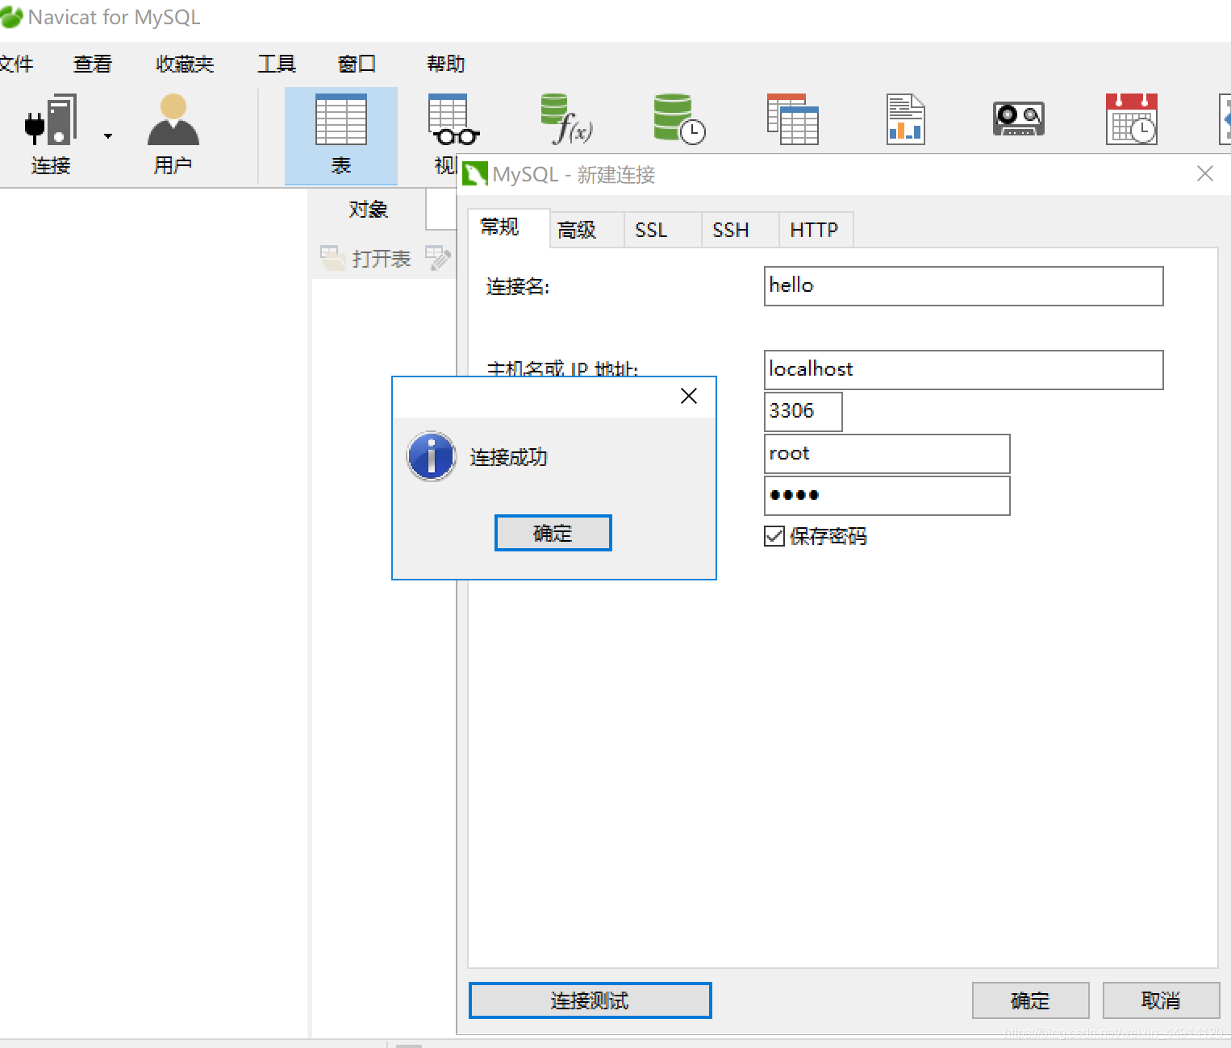
Task: Open the Query tables toolbar icon
Action: coord(792,119)
